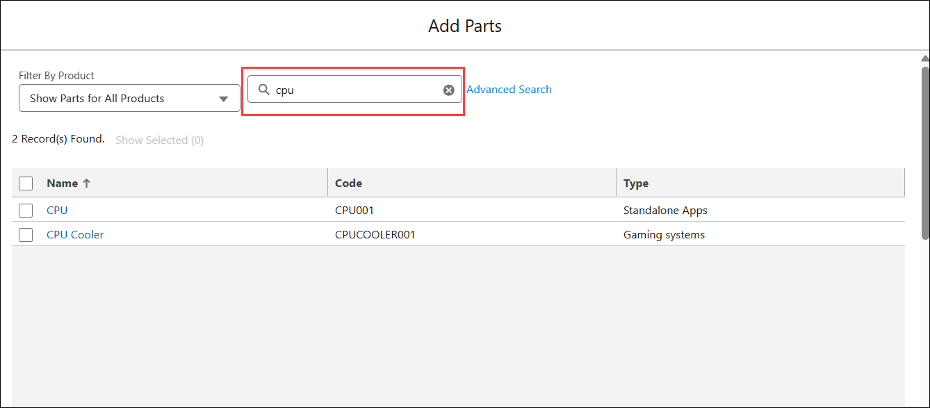This screenshot has height=408, width=930.
Task: Click the 2 Record(s) Found text
Action: pyautogui.click(x=58, y=139)
